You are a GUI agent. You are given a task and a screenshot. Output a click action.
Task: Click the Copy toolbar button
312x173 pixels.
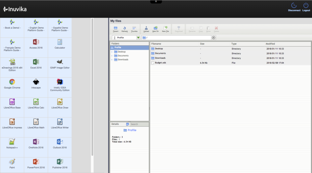pyautogui.click(x=201, y=29)
